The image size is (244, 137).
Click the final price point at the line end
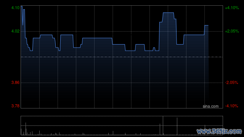pyautogui.click(x=208, y=25)
